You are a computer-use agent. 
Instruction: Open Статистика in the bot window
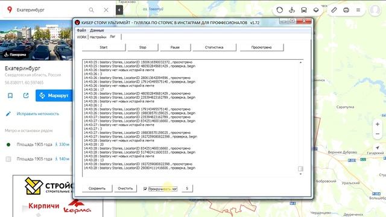[x=214, y=47]
